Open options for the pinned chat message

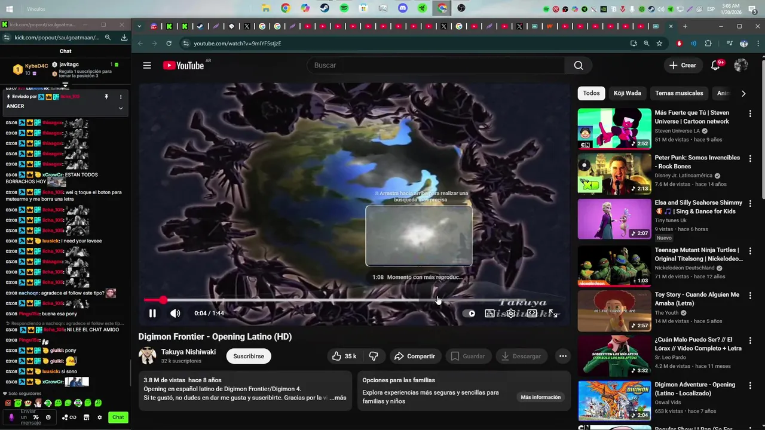click(121, 97)
